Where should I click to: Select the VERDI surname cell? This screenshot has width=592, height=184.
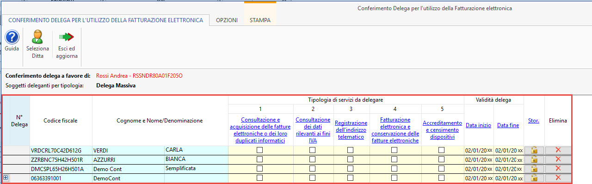(x=128, y=150)
